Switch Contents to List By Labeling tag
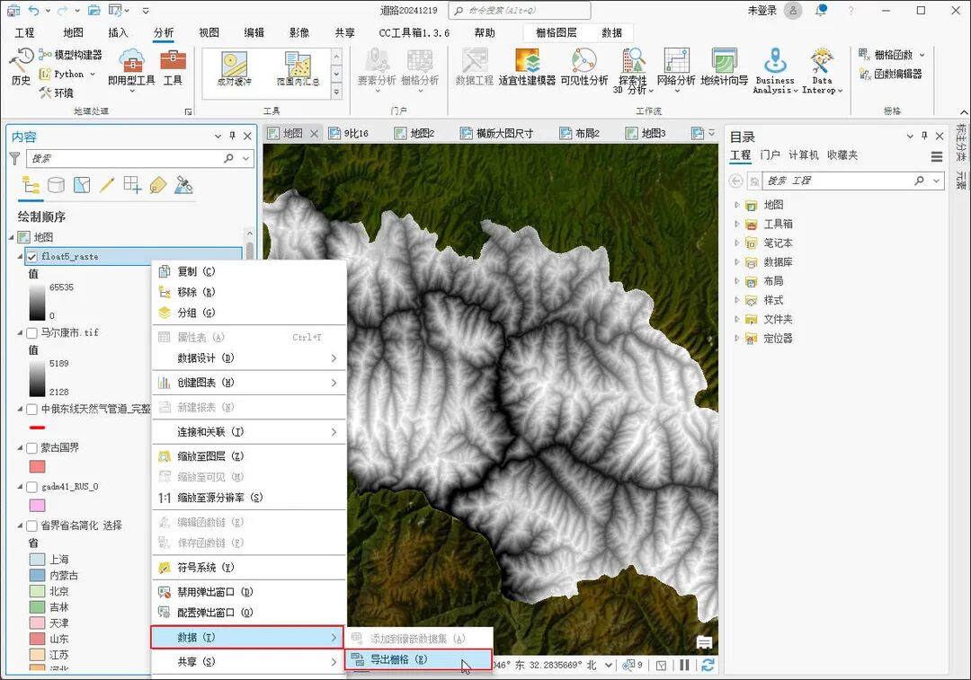The image size is (971, 680). click(158, 185)
